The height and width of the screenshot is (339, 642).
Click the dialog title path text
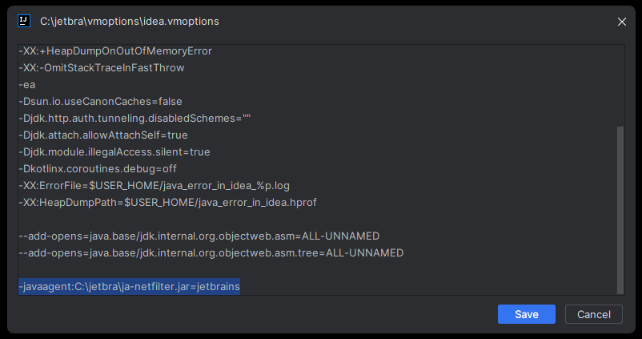click(130, 22)
